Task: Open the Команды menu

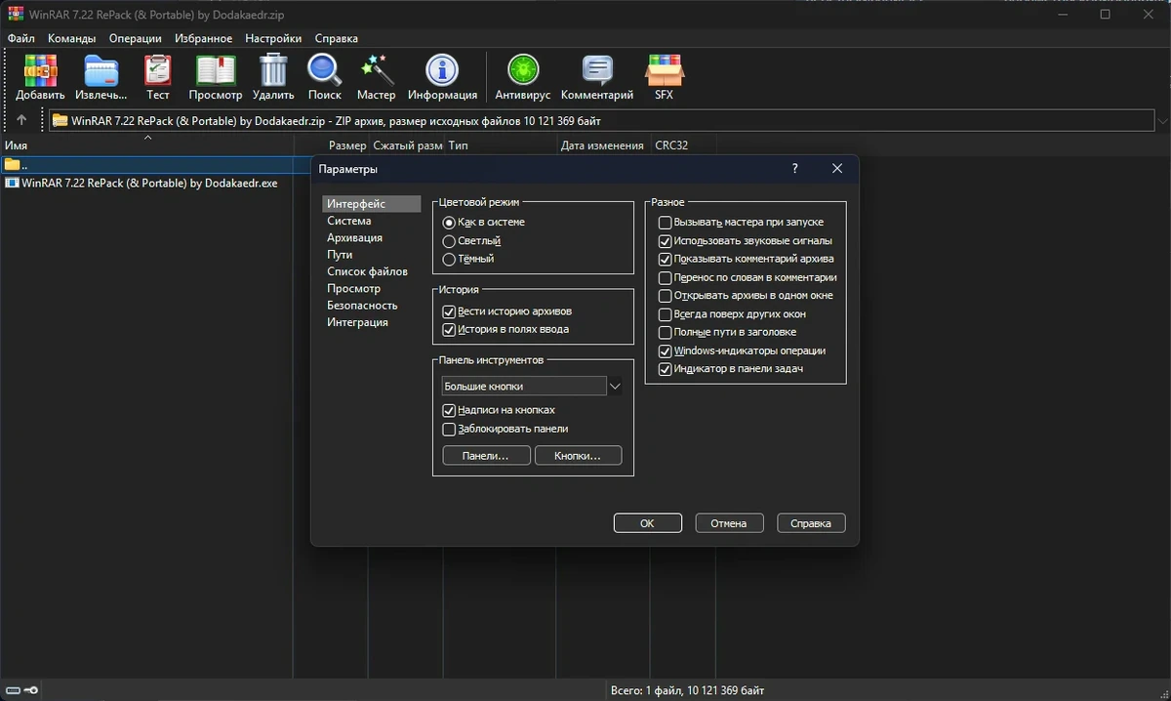Action: point(71,38)
